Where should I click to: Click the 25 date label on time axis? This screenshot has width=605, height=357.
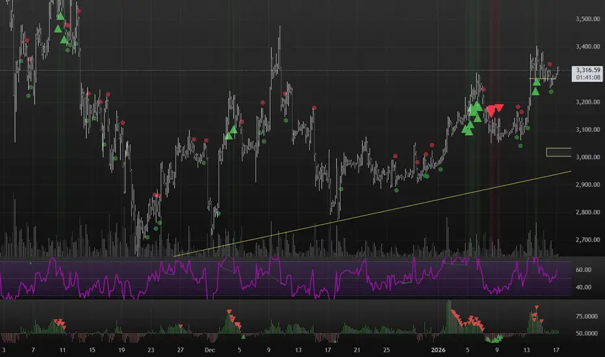pos(386,350)
